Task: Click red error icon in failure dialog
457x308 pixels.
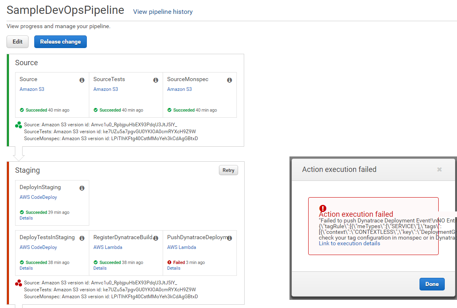Action: 322,208
